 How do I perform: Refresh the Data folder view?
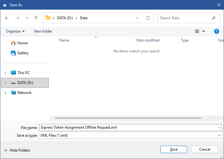(148, 18)
